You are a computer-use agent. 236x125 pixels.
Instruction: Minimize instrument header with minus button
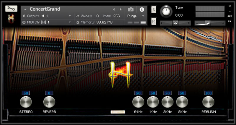pos(230,11)
